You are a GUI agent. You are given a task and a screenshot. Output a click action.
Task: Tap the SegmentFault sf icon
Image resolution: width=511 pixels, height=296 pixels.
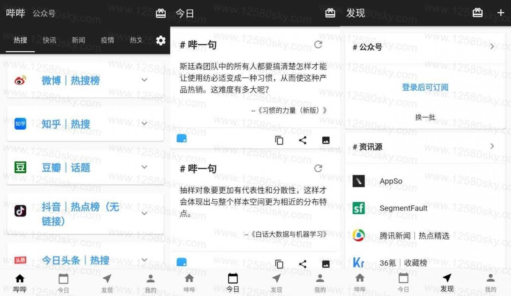point(358,208)
